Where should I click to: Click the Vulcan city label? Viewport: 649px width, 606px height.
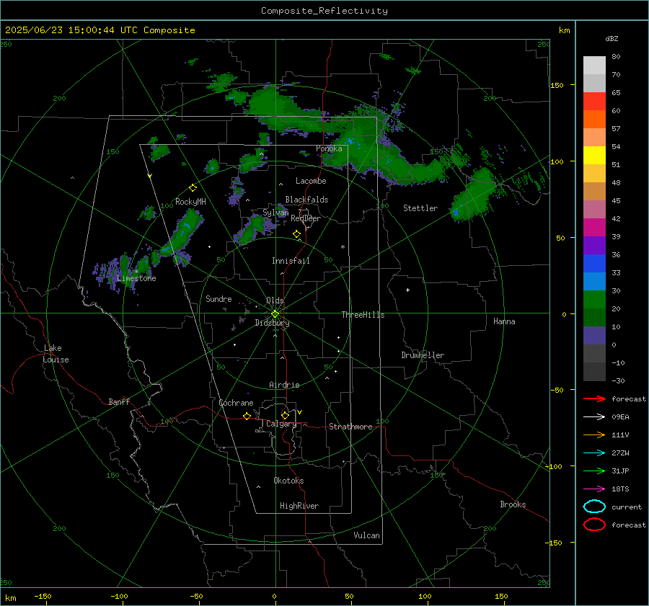tap(367, 535)
